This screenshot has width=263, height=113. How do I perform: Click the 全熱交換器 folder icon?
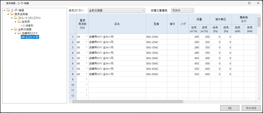[16, 29]
